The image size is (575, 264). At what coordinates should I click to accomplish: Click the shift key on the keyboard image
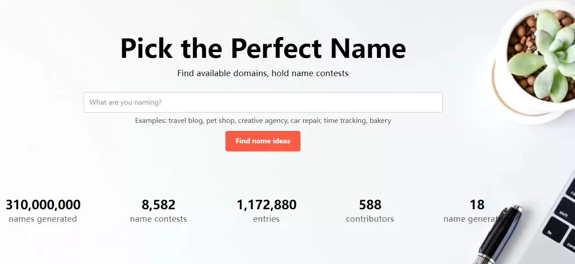(x=563, y=214)
